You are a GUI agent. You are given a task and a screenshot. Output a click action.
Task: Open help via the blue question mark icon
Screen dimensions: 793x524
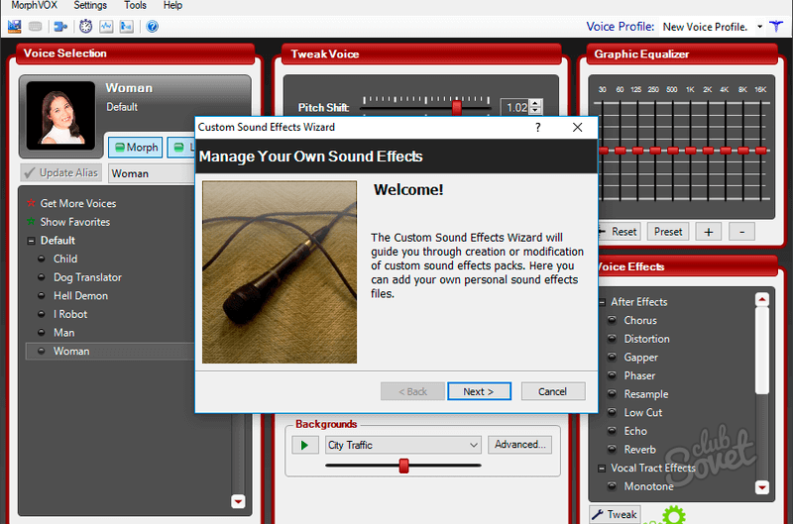tap(152, 27)
